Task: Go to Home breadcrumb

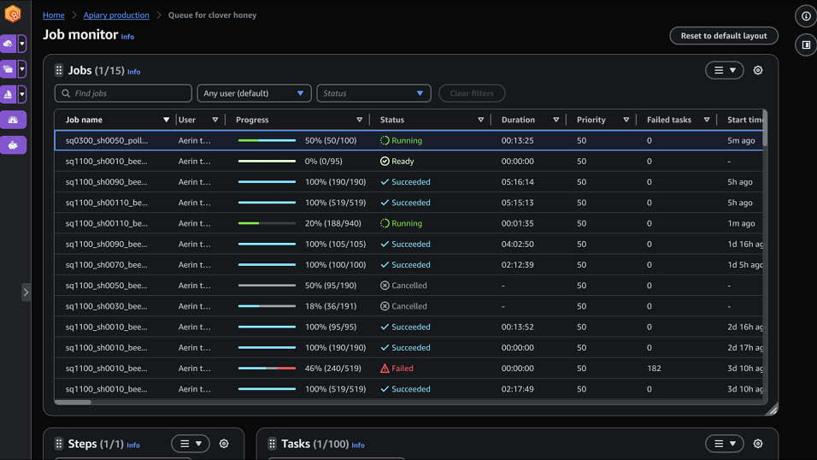Action: 54,15
